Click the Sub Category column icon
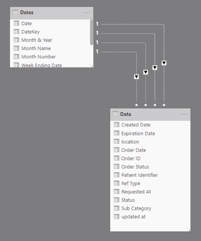Screen dimensions: 201x241 pyautogui.click(x=116, y=208)
